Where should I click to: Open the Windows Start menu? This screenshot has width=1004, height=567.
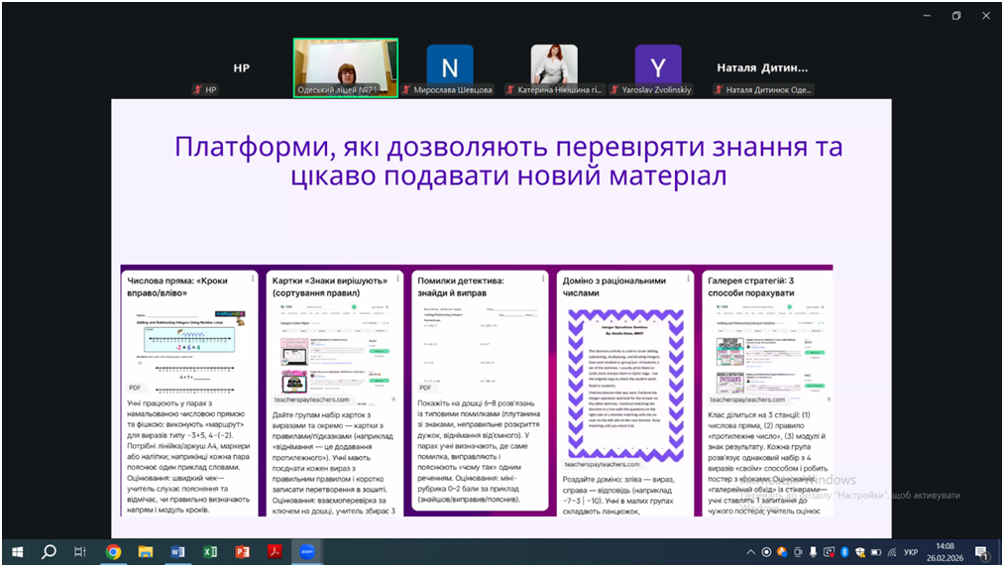point(17,552)
